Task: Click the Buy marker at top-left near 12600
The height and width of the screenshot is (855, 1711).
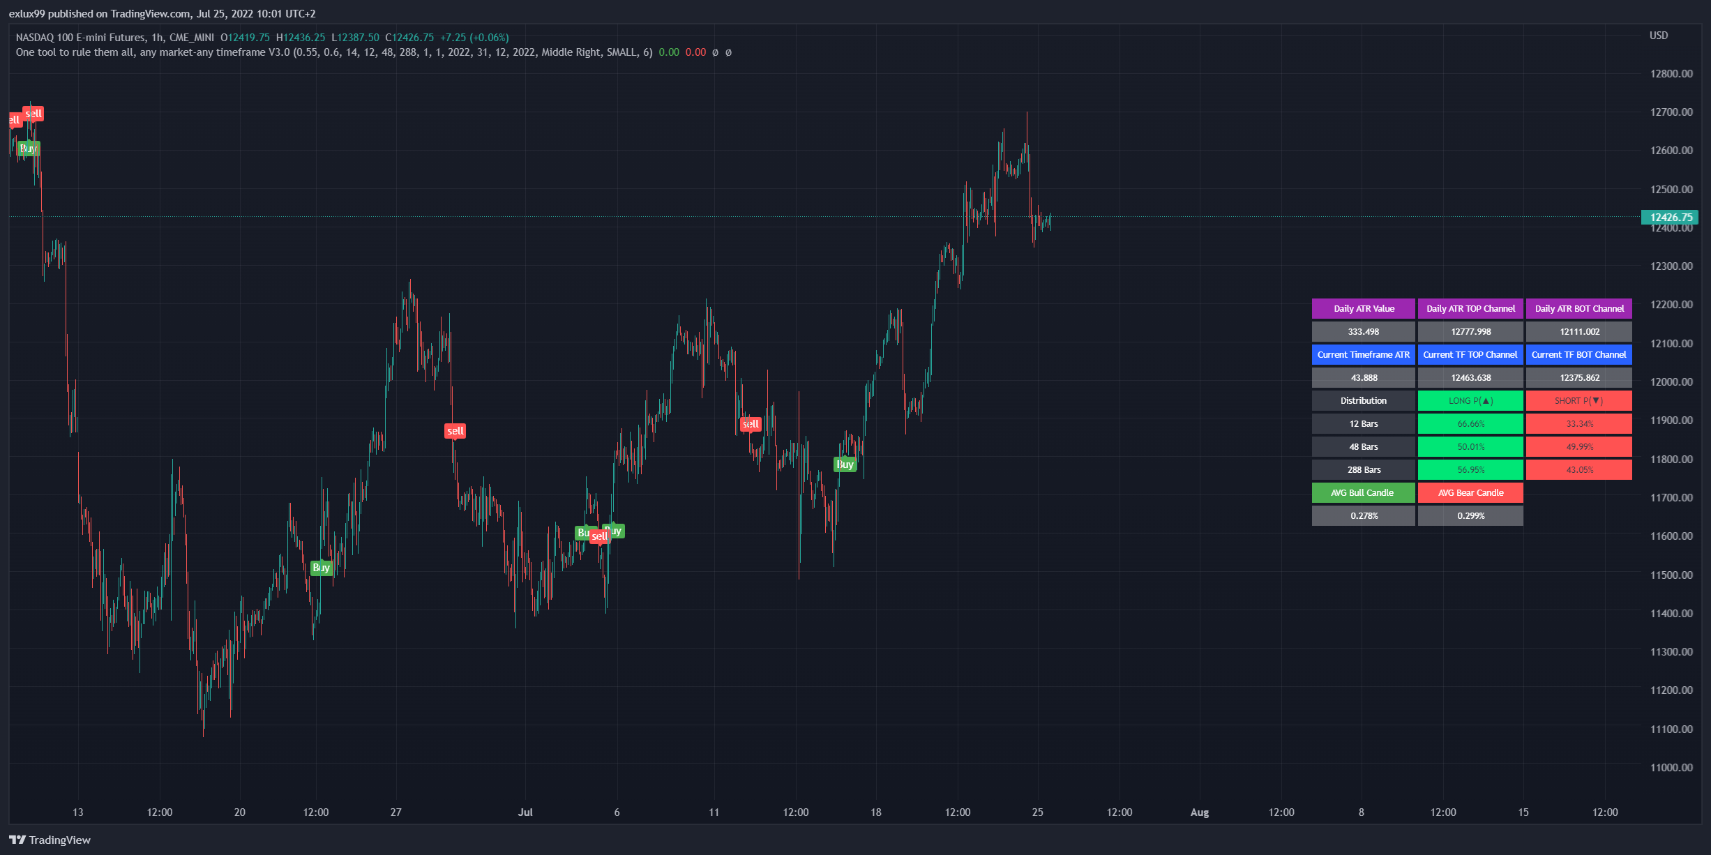Action: [28, 149]
